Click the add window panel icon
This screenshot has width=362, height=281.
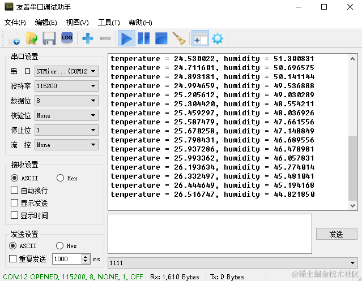(200, 38)
